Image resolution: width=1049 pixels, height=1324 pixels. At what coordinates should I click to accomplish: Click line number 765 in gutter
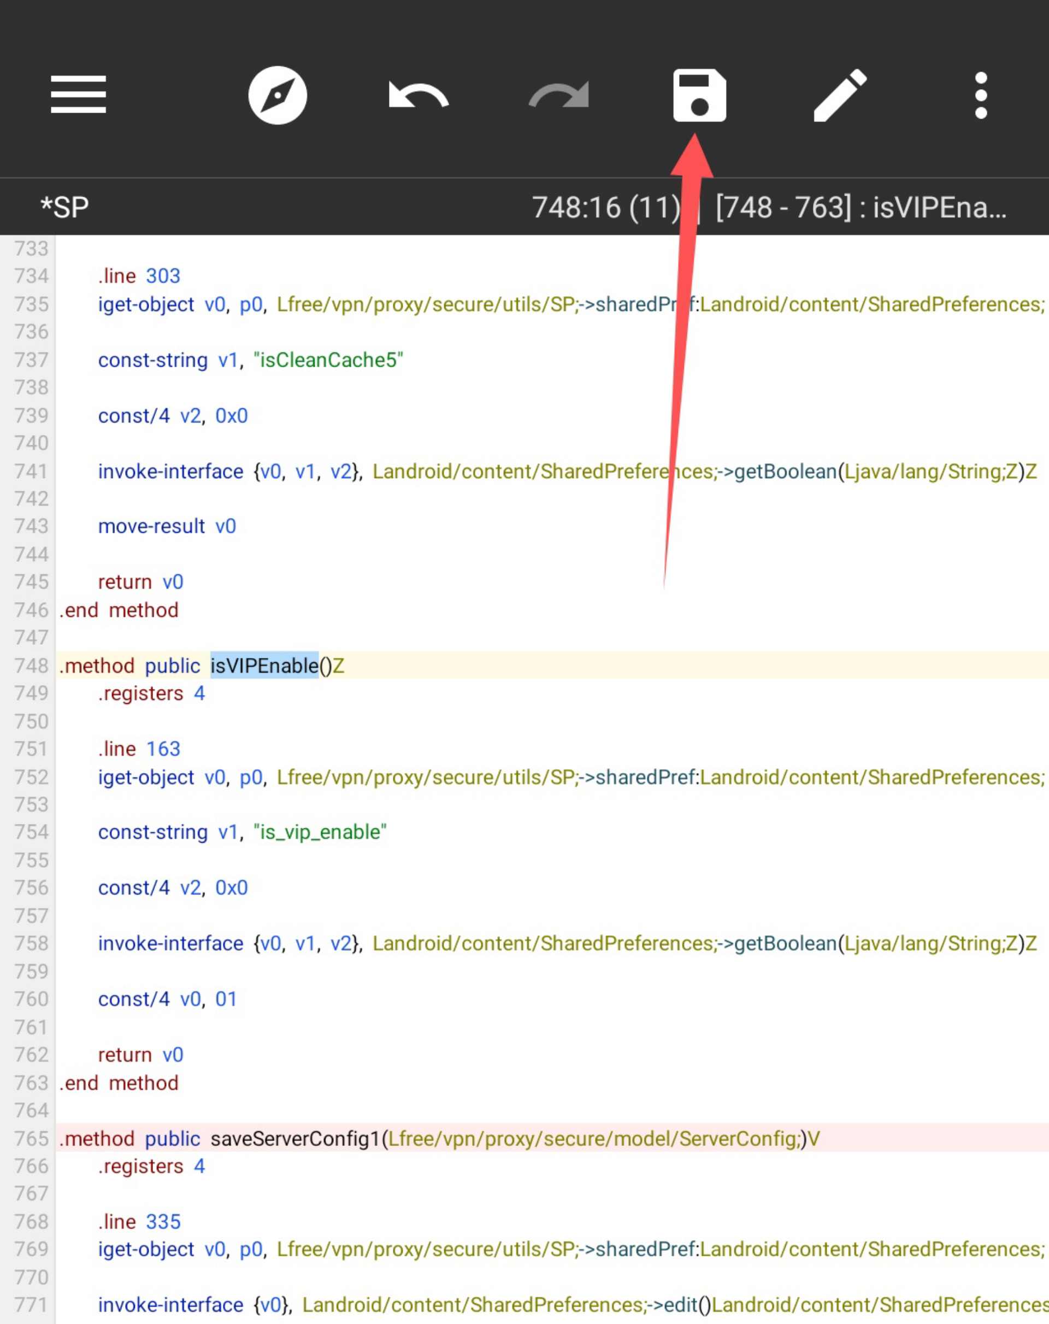[x=31, y=1139]
